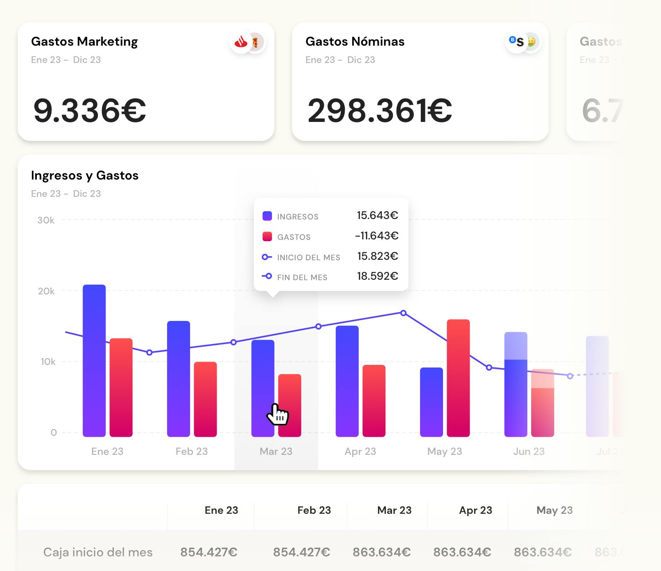Click the tooltip Gastos value -11.643€
The width and height of the screenshot is (661, 571).
point(377,236)
